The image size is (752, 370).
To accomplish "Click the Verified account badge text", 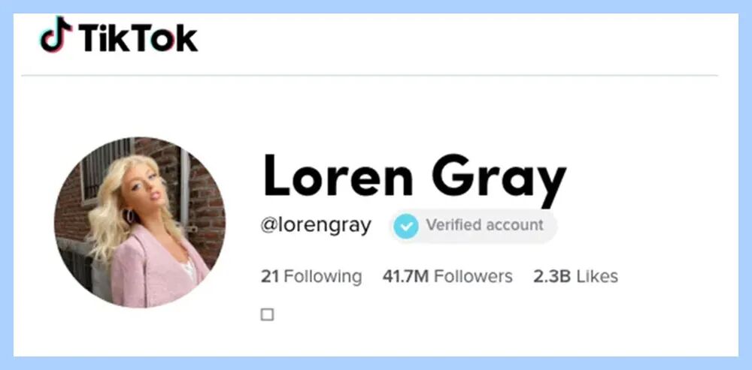I will pyautogui.click(x=485, y=224).
